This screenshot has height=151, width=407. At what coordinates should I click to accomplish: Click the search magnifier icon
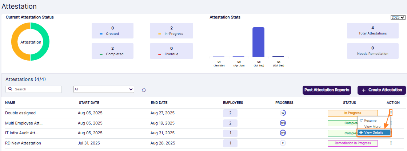(11, 89)
